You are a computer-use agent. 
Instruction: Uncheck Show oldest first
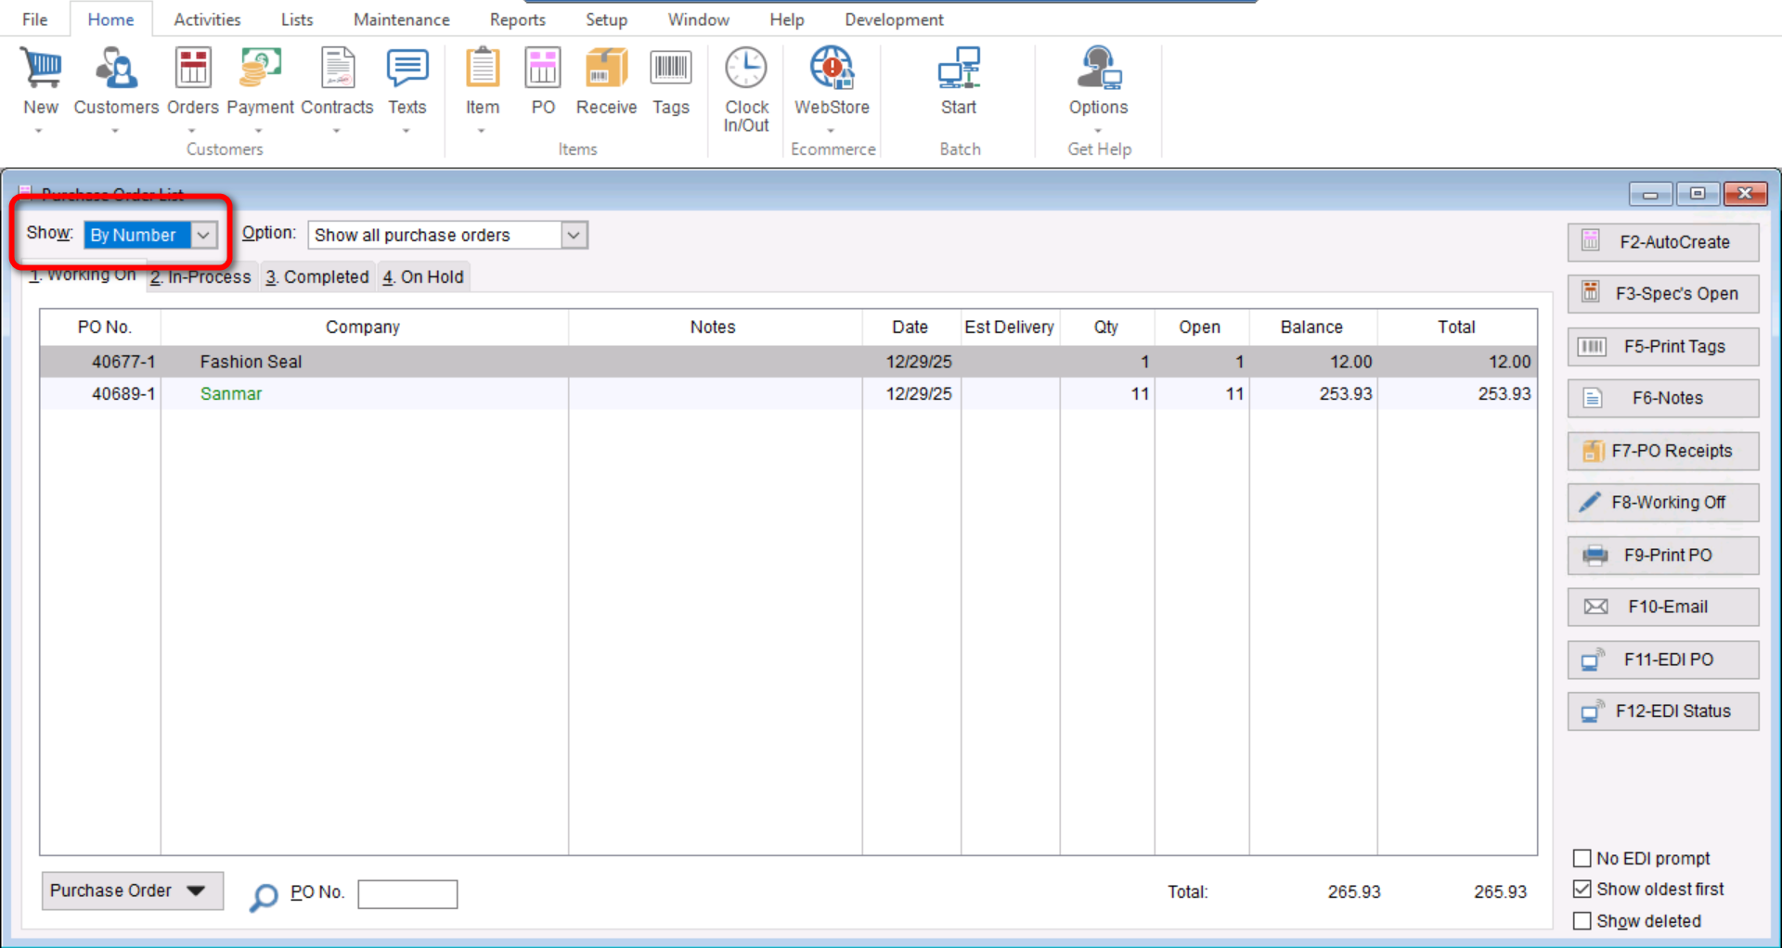click(x=1582, y=889)
